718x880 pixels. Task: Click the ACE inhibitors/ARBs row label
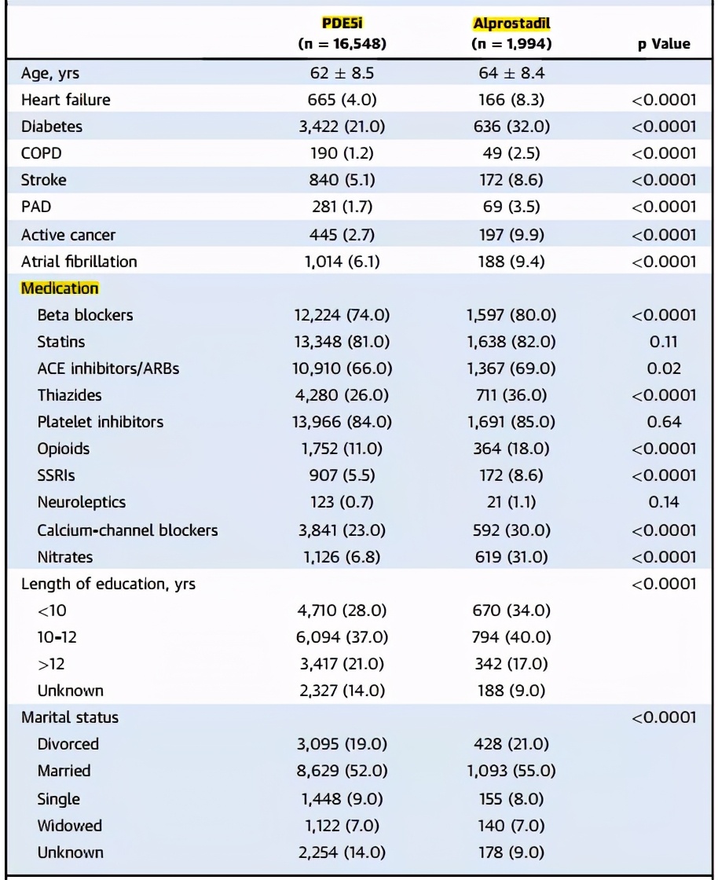[108, 368]
